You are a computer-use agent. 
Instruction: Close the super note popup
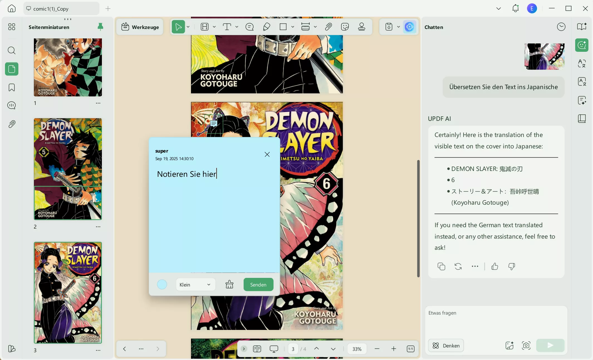pos(267,154)
